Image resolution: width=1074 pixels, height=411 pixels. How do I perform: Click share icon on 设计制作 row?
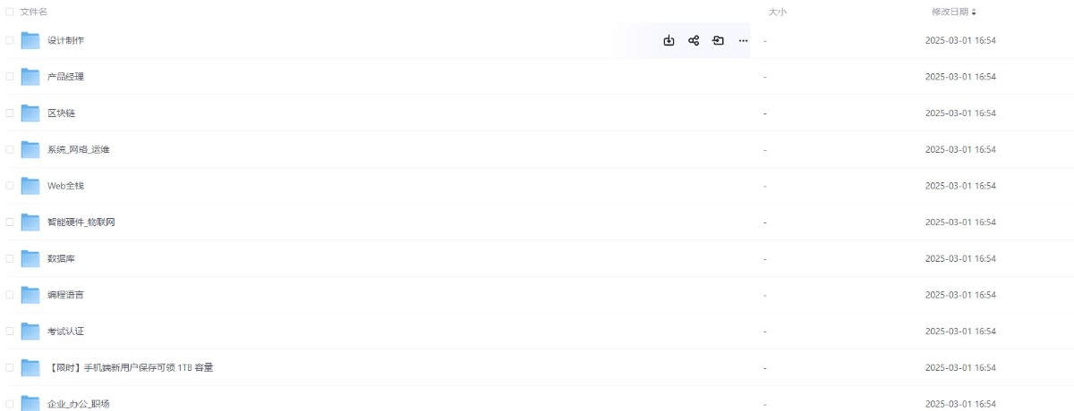coord(694,40)
